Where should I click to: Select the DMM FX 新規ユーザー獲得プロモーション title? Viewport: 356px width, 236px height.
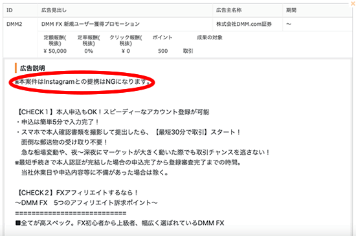[x=91, y=24]
